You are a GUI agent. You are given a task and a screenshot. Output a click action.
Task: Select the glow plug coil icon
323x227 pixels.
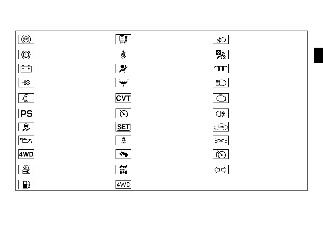point(220,69)
